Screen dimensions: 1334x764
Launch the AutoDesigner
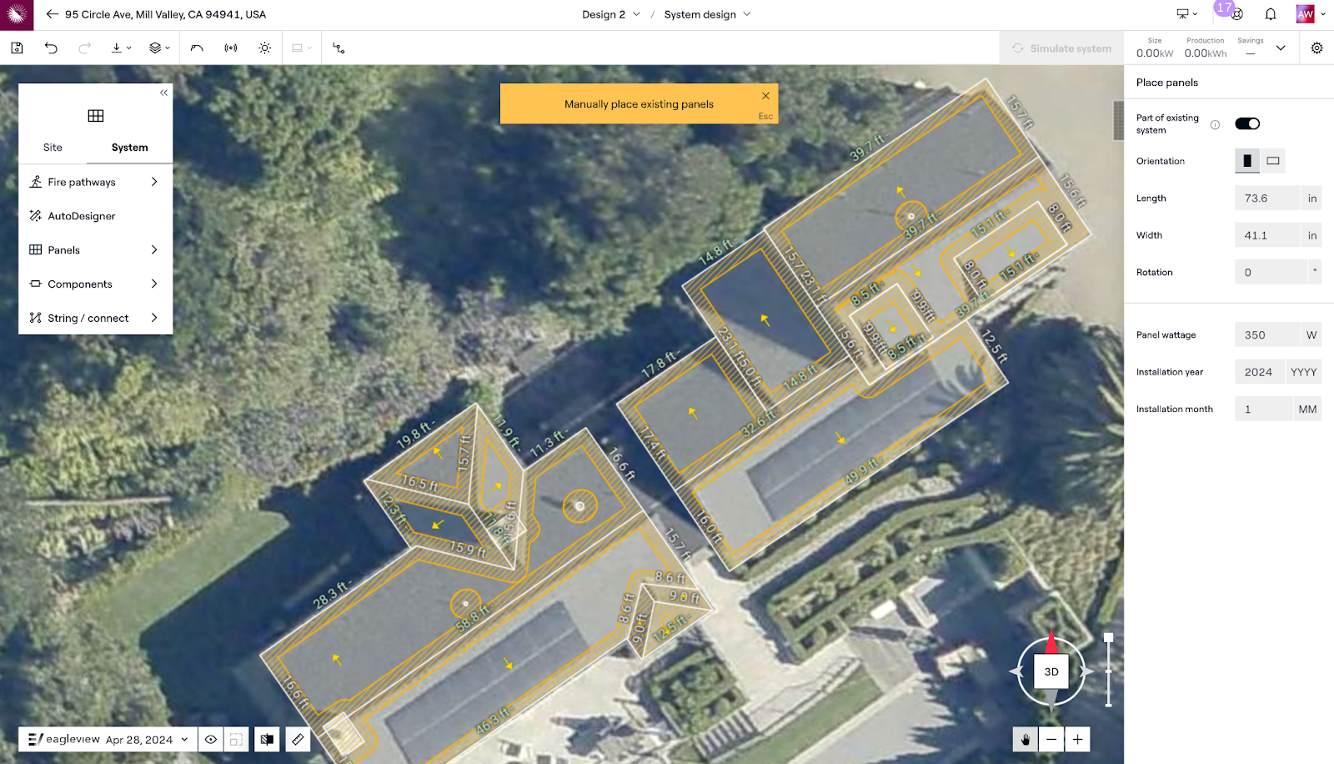click(x=82, y=216)
